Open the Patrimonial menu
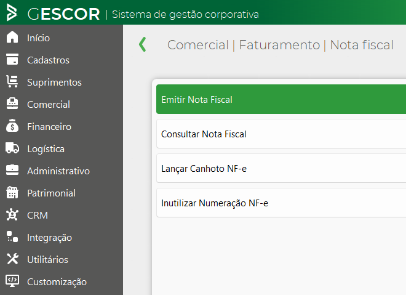The height and width of the screenshot is (295, 406). (51, 193)
